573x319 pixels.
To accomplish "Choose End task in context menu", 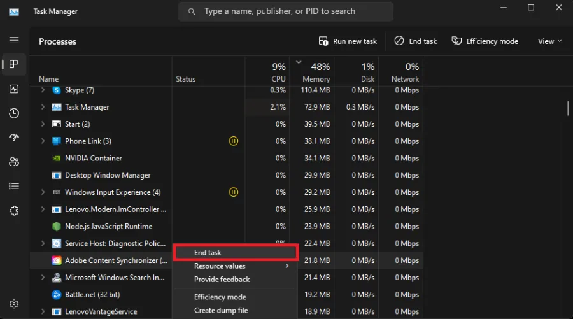I will (x=236, y=253).
